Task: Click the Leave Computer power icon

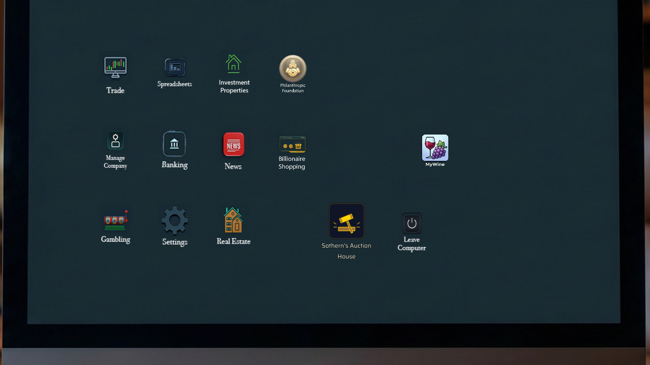Action: (412, 223)
